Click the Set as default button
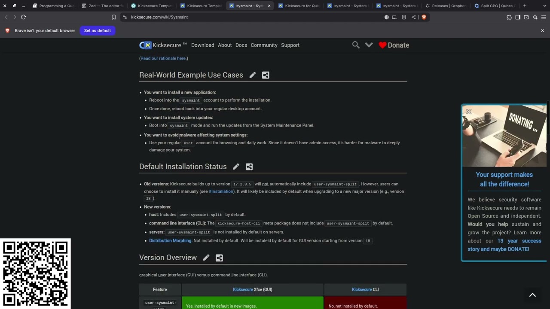The width and height of the screenshot is (550, 309). point(98,30)
